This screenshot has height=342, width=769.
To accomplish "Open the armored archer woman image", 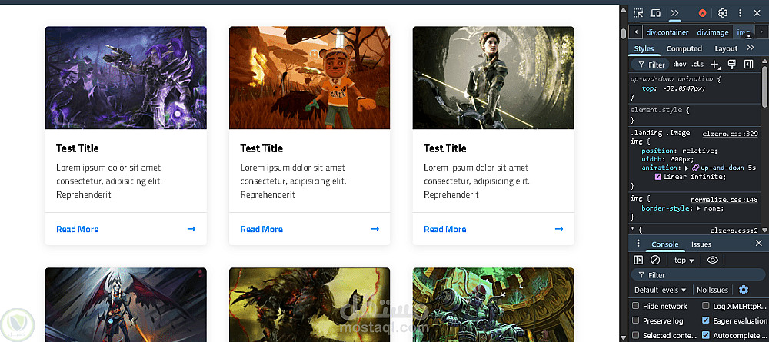I will click(494, 78).
